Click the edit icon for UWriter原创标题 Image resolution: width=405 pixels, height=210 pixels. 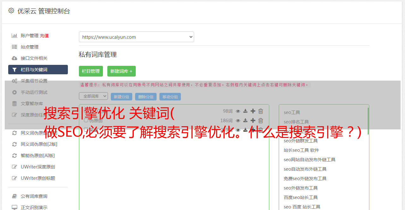14,178
